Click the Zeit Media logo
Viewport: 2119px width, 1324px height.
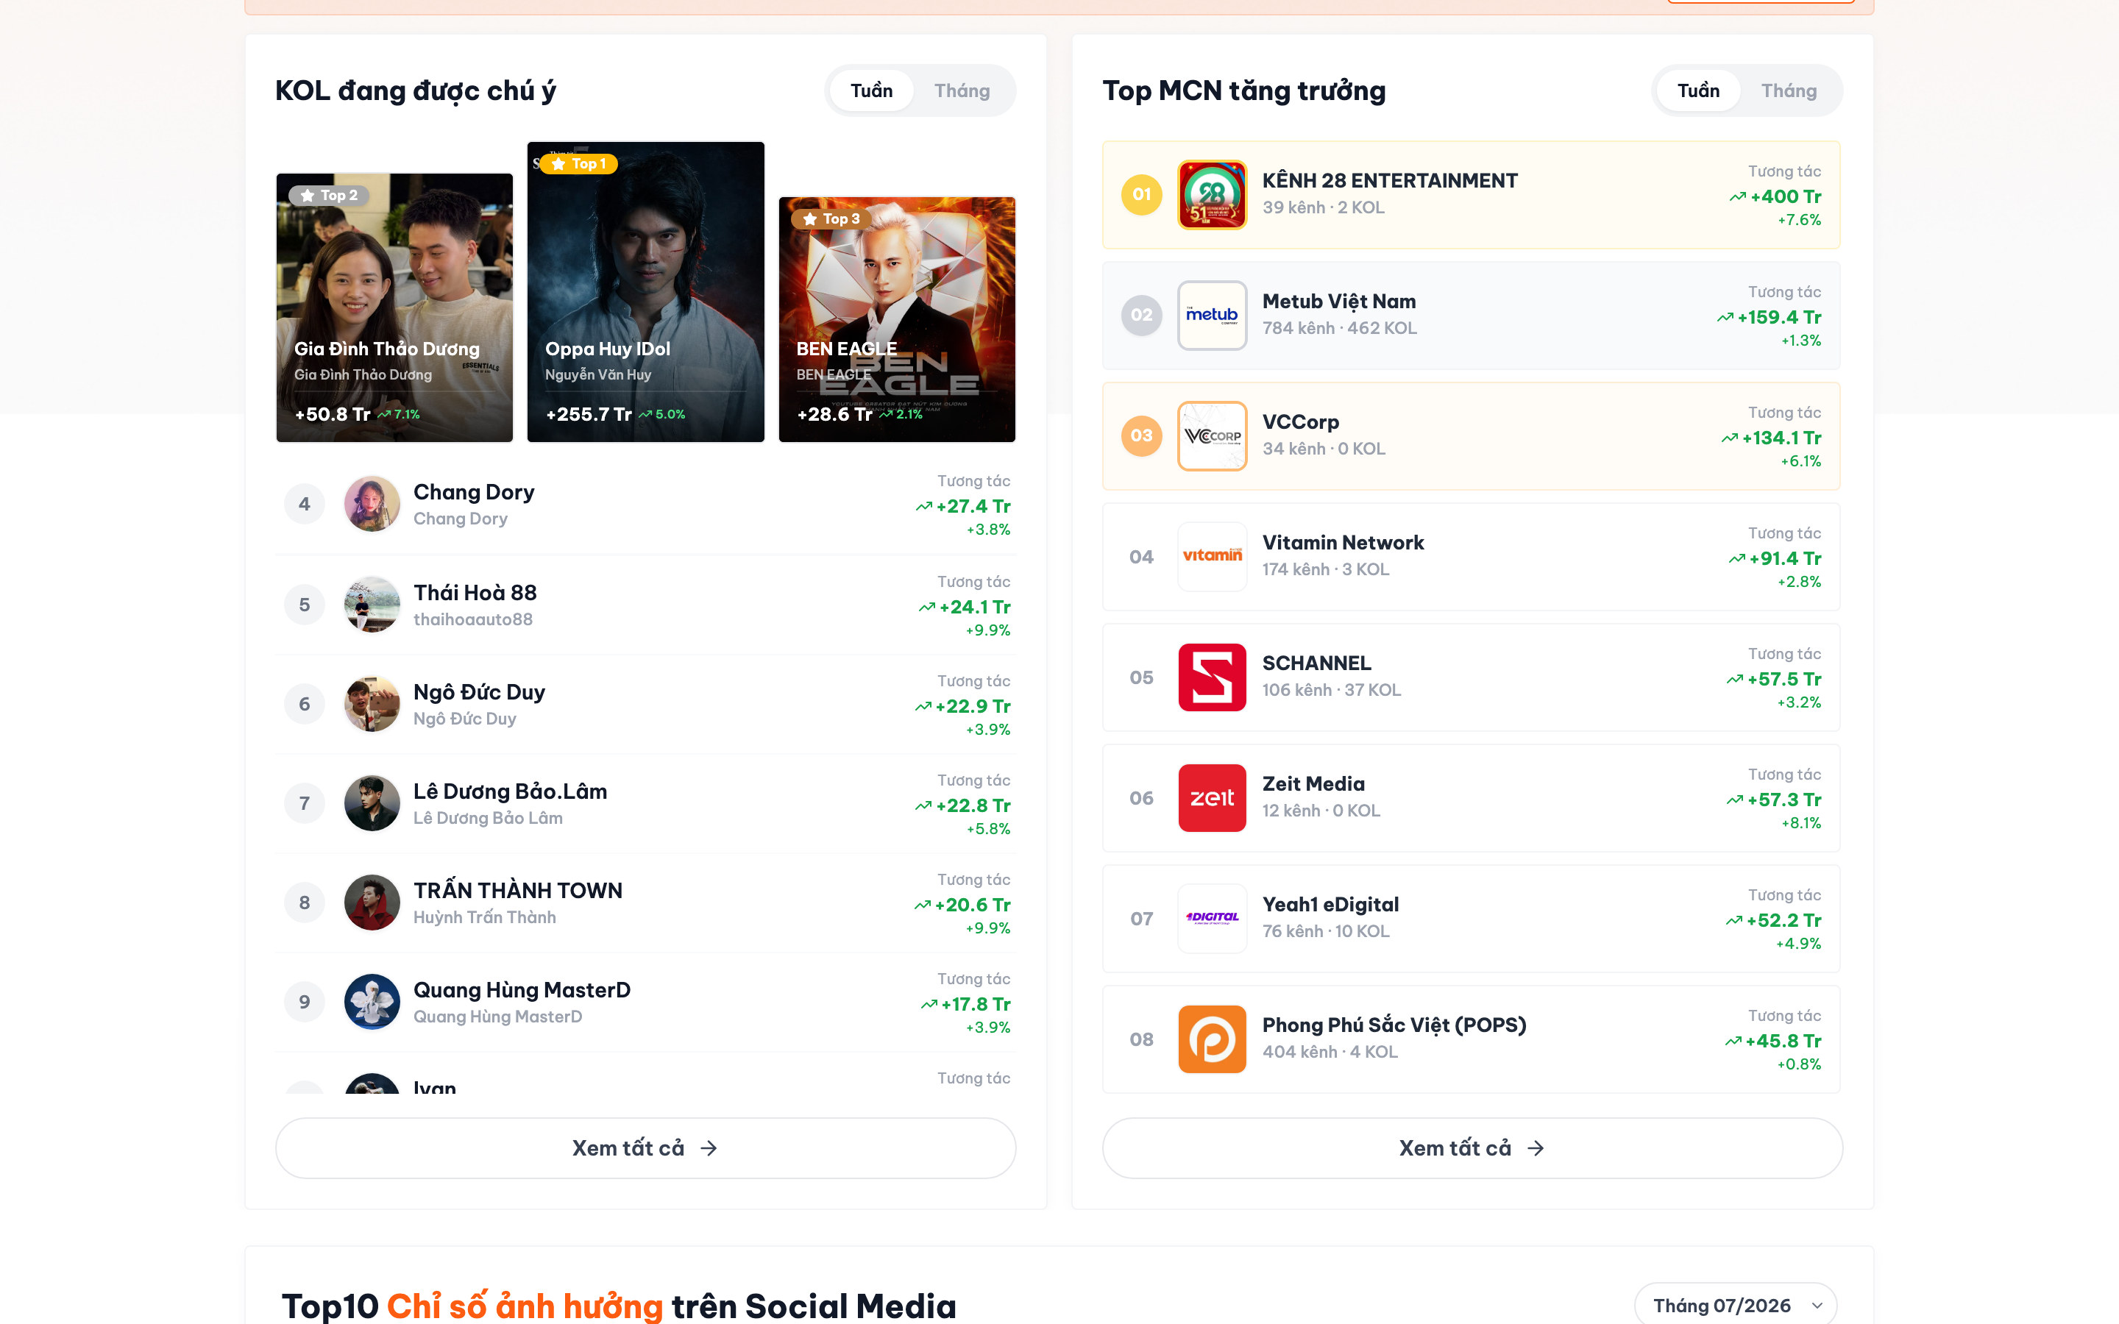point(1212,798)
